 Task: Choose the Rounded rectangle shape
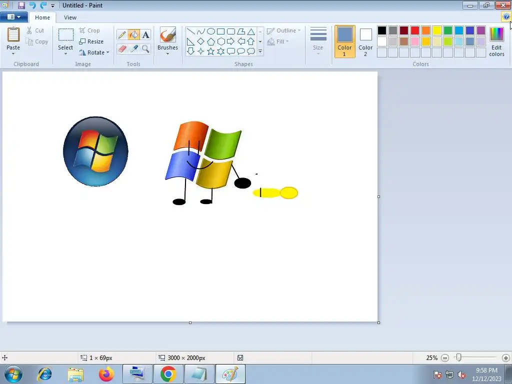click(231, 31)
